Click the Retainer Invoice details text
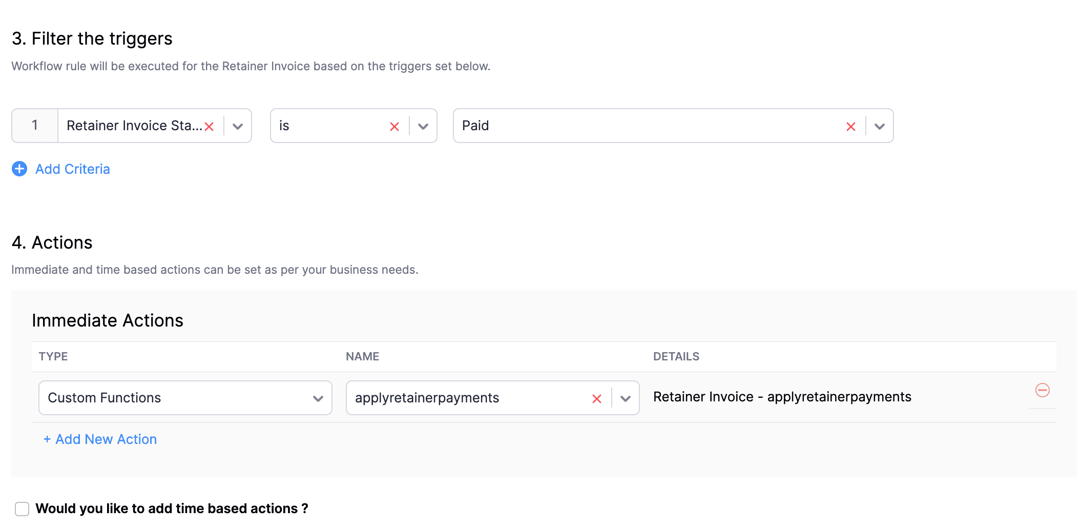1081x528 pixels. tap(782, 397)
